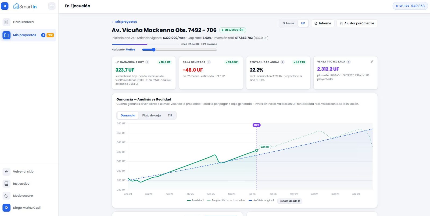Image resolution: width=430 pixels, height=216 pixels.
Task: Click the 13,5 UF cash delta badge
Action: click(232, 62)
